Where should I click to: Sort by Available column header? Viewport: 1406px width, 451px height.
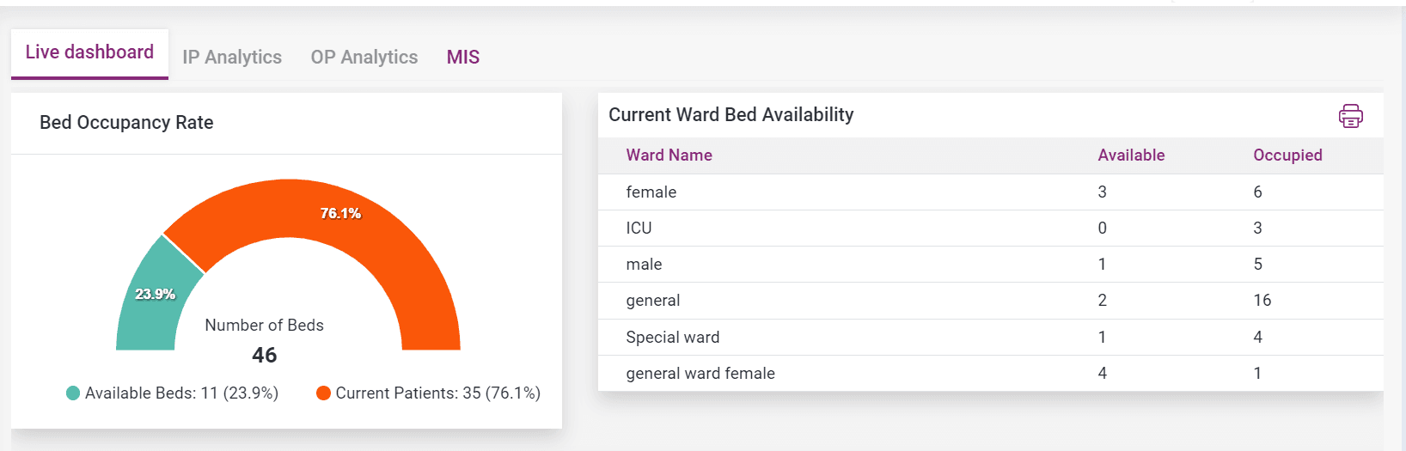(1131, 155)
